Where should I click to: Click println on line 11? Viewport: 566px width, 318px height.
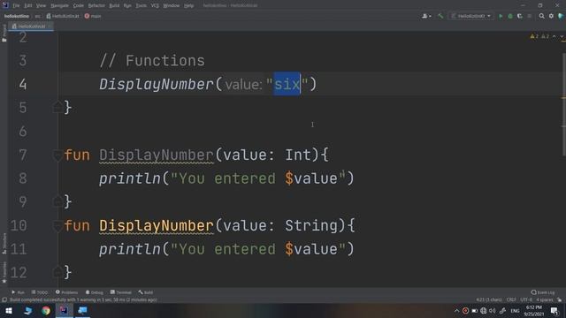point(130,249)
